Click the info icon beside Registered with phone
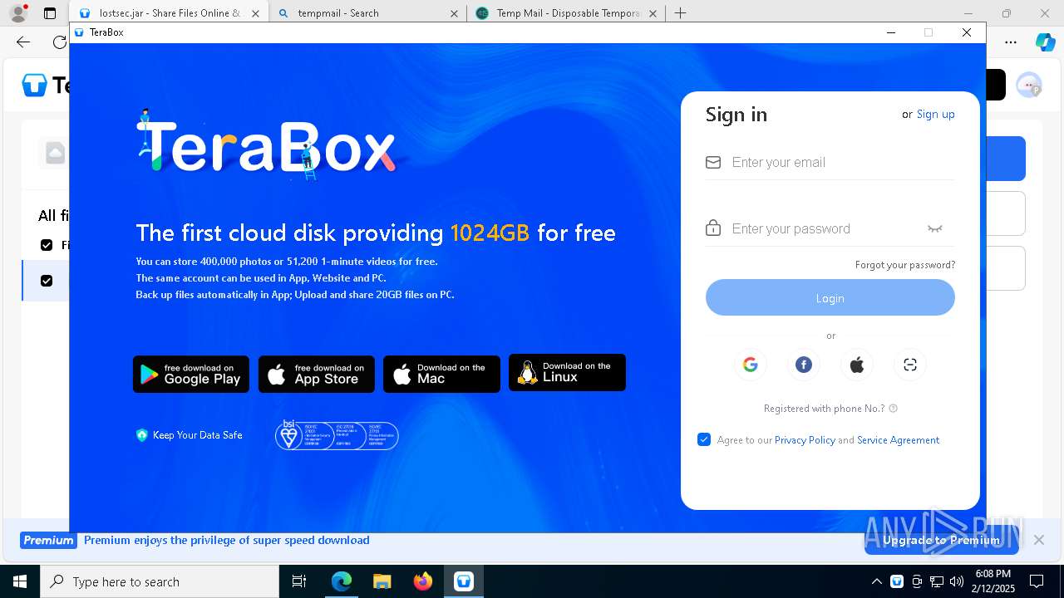The width and height of the screenshot is (1064, 598). (x=894, y=409)
